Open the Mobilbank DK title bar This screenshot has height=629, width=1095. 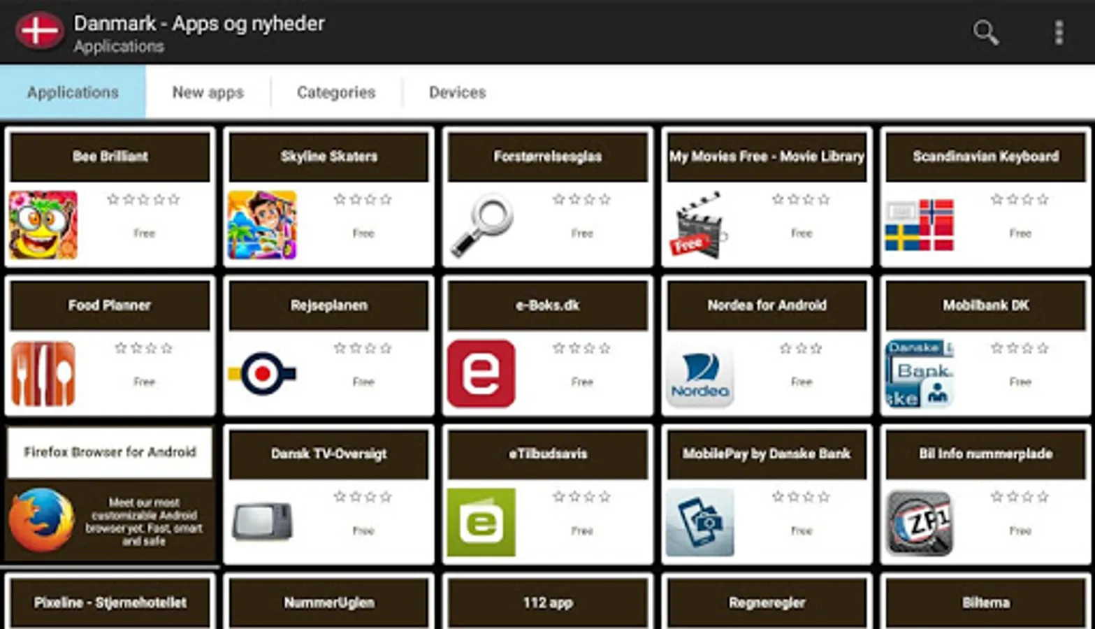coord(985,305)
